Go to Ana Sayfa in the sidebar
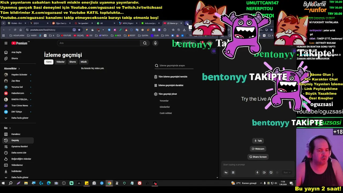The width and height of the screenshot is (343, 193). (18, 52)
